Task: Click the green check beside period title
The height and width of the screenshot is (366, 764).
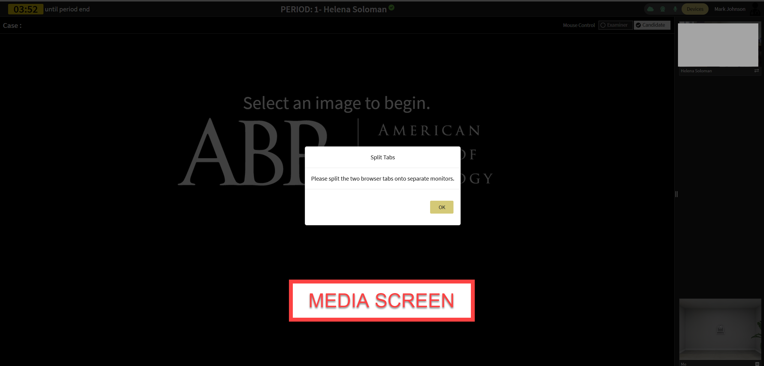Action: coord(391,7)
